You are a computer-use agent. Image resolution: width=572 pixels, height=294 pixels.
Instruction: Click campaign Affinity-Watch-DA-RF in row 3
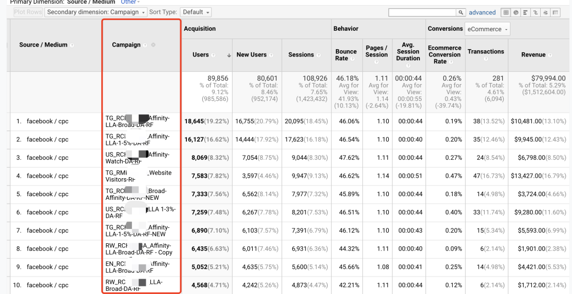coord(137,158)
